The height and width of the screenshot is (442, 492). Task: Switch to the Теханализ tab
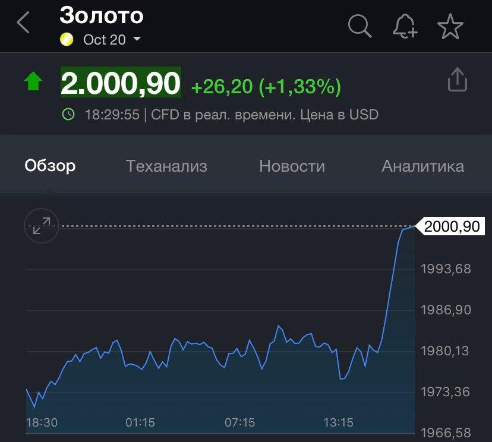[166, 166]
